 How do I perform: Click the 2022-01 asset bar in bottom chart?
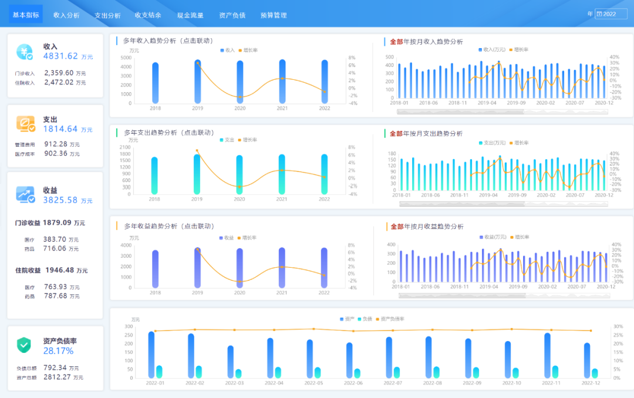click(151, 355)
